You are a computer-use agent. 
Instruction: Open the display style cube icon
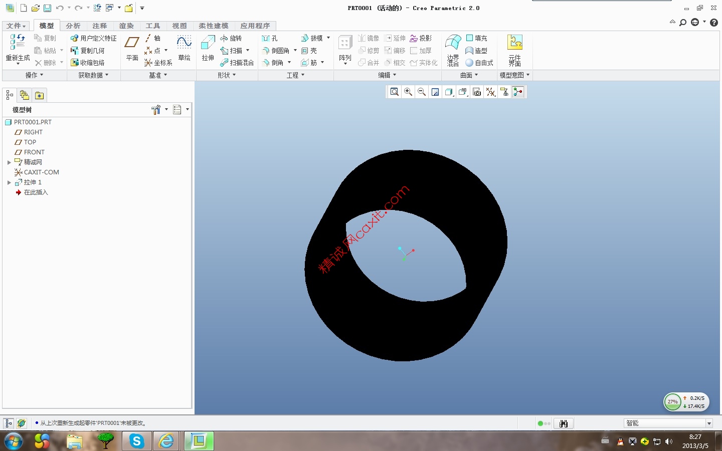click(x=449, y=92)
